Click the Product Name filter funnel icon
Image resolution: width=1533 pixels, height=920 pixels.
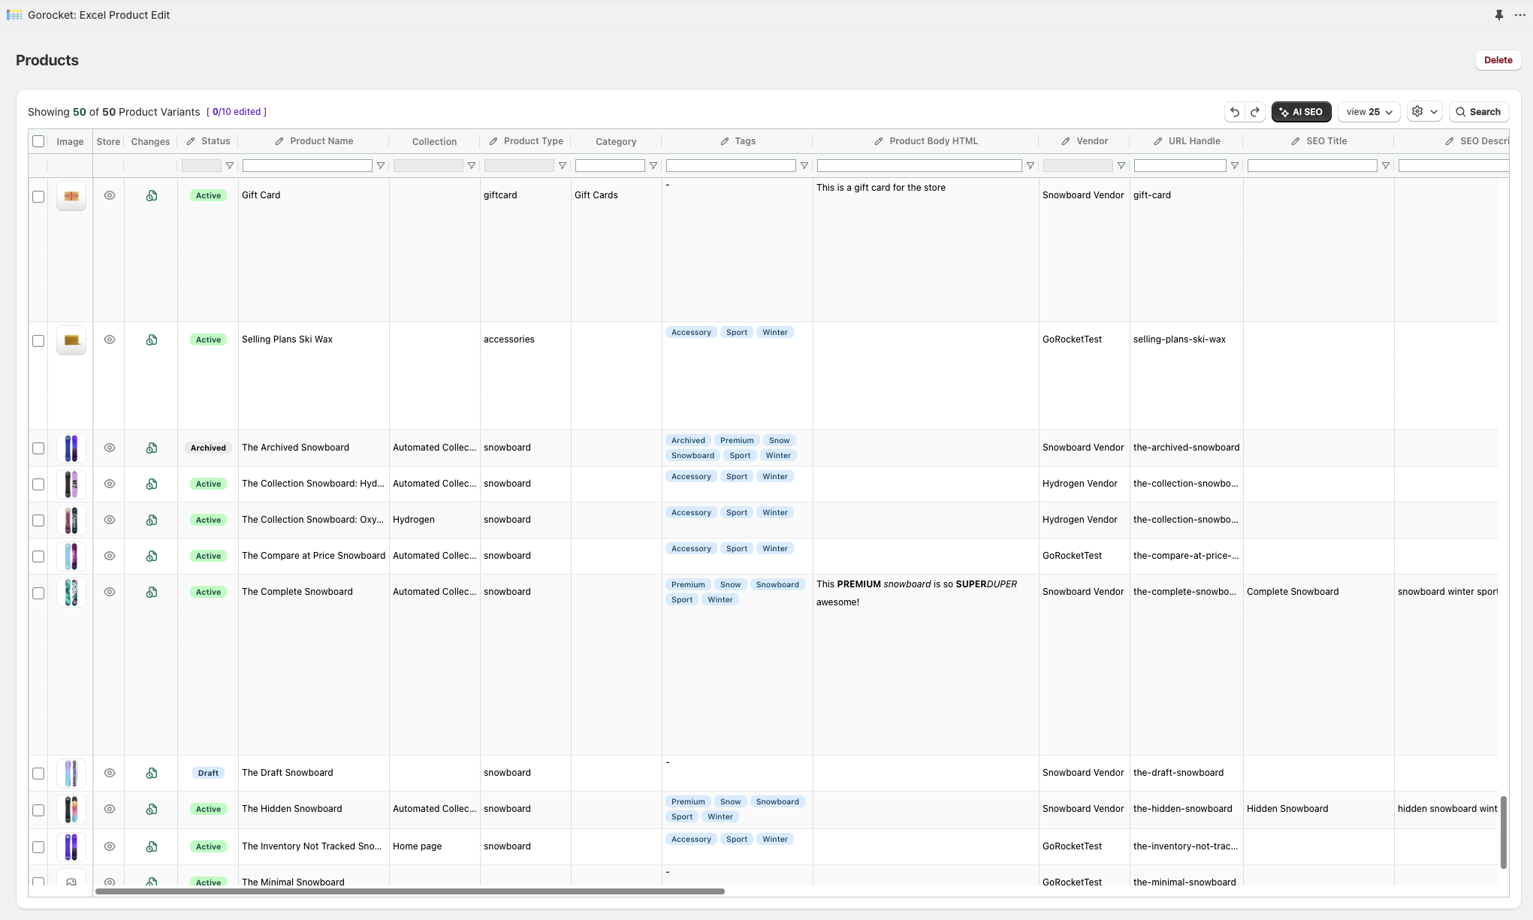pos(381,166)
